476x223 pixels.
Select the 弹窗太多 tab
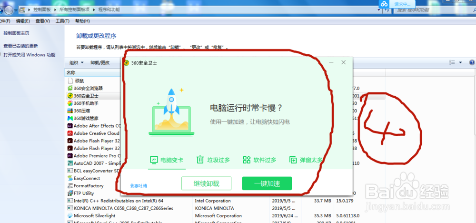click(306, 160)
